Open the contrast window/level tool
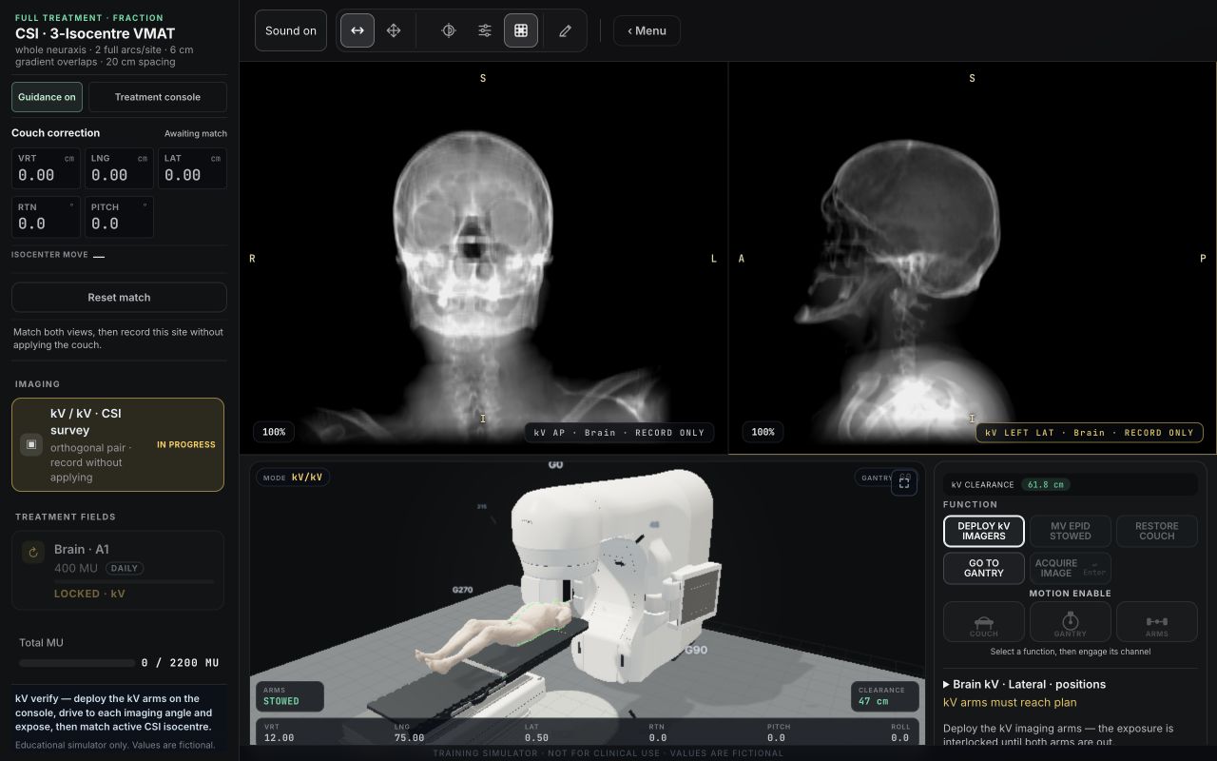This screenshot has height=761, width=1217. [449, 30]
